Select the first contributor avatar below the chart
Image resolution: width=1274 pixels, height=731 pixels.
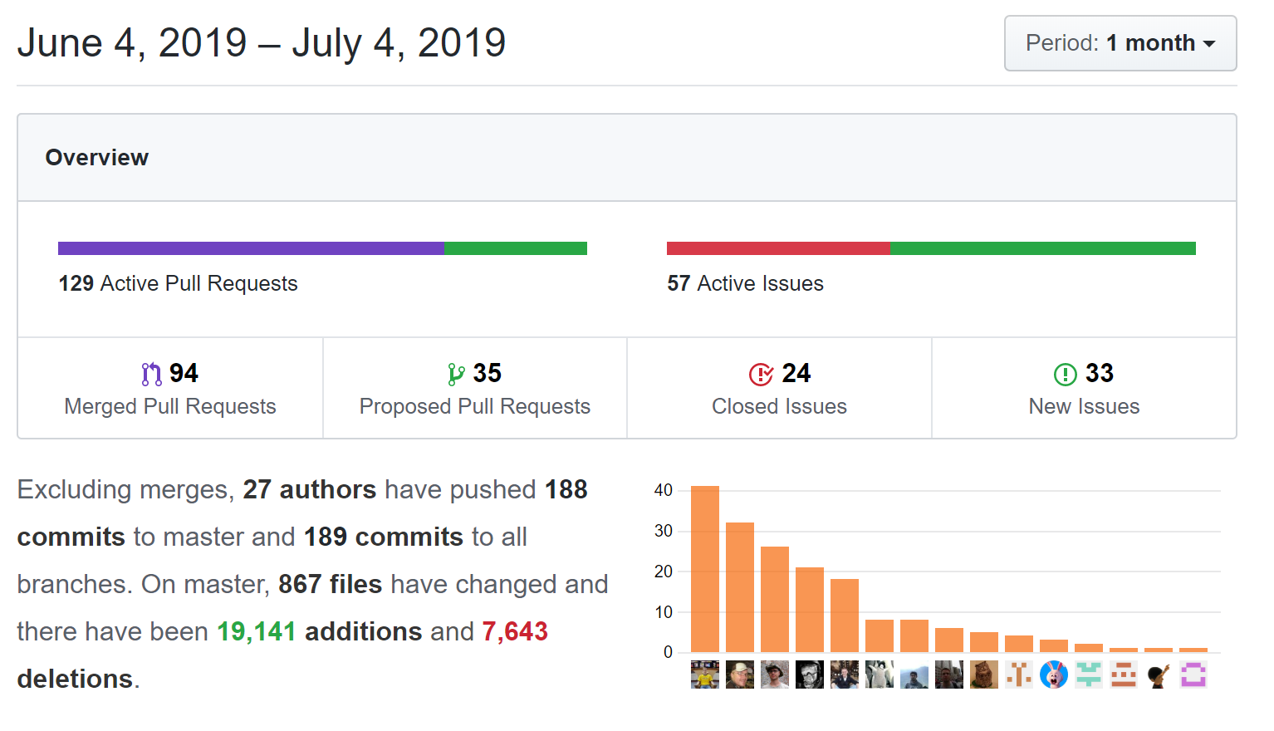[x=705, y=675]
